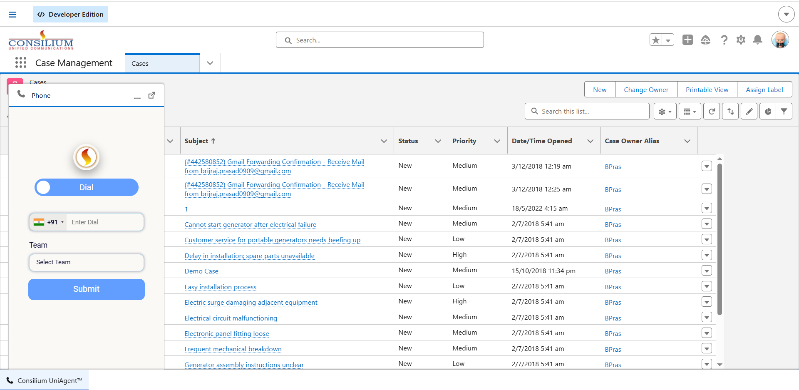799x390 pixels.
Task: Open row actions for Demo Case
Action: pyautogui.click(x=707, y=271)
